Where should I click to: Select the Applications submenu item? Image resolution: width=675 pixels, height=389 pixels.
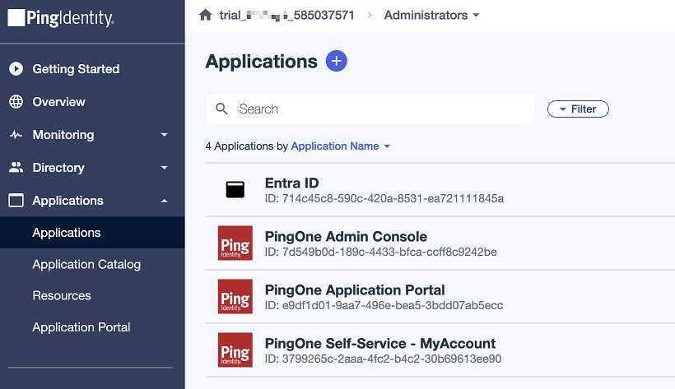tap(92, 233)
